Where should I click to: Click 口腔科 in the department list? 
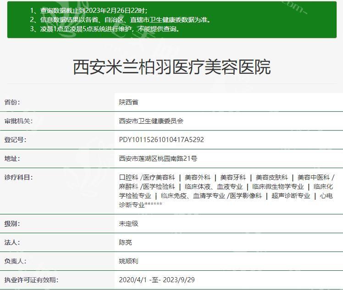[128, 177]
